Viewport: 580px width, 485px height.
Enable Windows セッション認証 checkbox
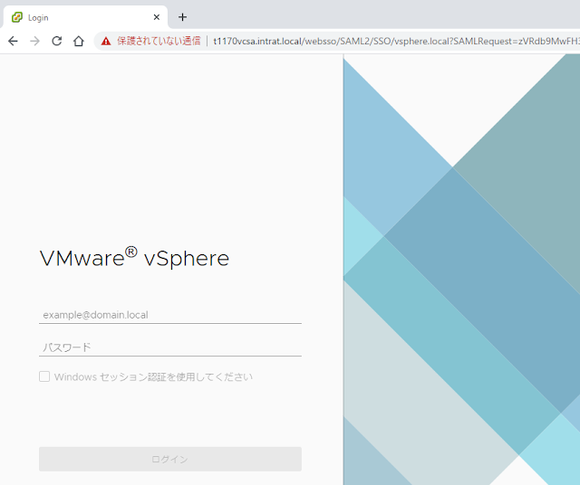pyautogui.click(x=44, y=376)
